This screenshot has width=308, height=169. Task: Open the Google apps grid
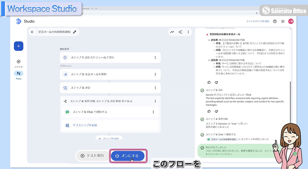[x=283, y=21]
